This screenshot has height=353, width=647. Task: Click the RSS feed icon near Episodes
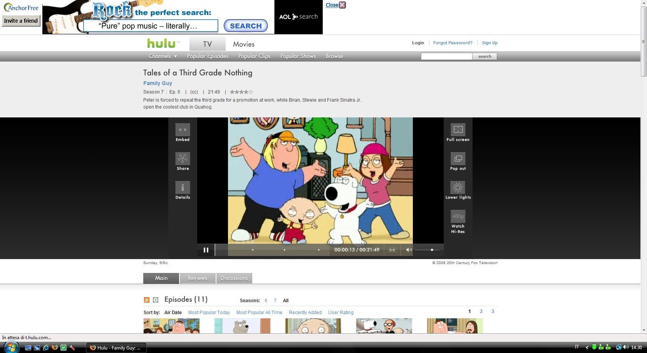pyautogui.click(x=147, y=300)
